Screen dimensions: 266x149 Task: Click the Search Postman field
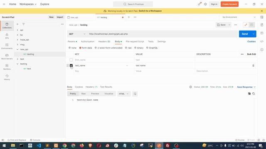(133, 4)
